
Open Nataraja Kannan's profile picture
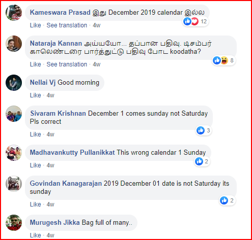14,44
